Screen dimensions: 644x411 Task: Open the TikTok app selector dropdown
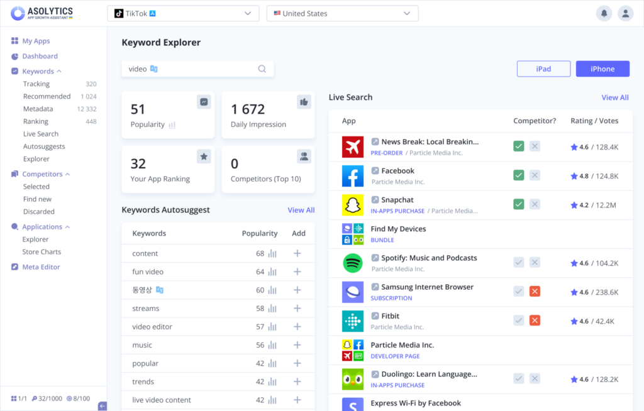click(x=183, y=14)
